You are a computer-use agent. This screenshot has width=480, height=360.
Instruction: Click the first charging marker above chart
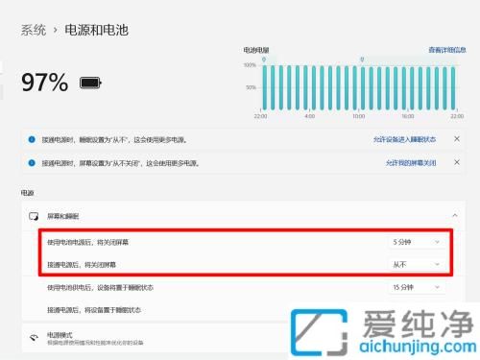264,60
